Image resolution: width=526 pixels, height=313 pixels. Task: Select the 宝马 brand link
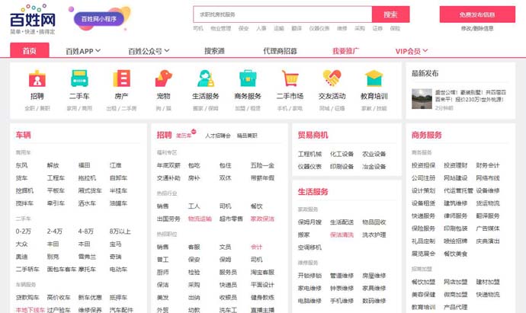[115, 244]
